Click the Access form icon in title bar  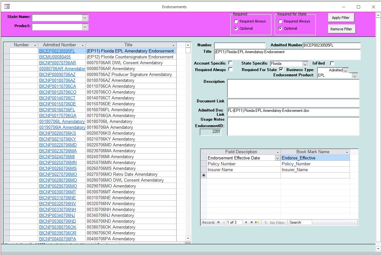point(7,7)
